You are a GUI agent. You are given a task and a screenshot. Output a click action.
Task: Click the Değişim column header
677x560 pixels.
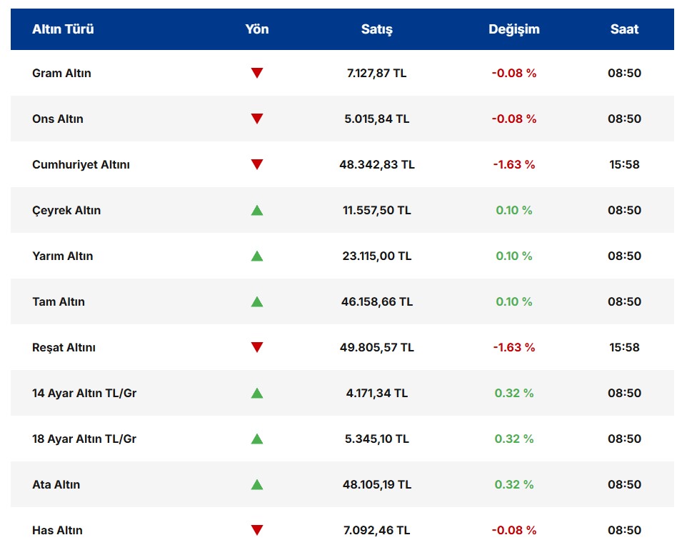[x=513, y=29]
